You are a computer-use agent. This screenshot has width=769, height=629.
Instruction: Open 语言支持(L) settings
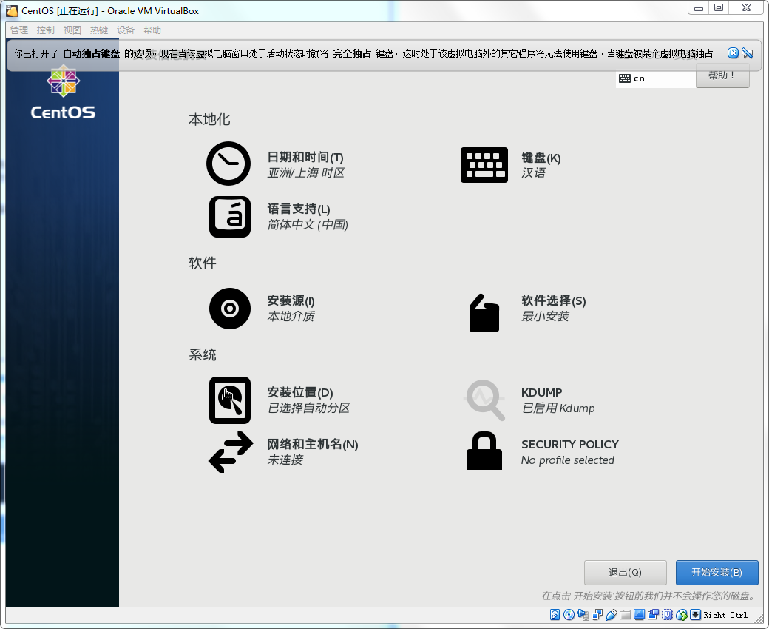[299, 209]
